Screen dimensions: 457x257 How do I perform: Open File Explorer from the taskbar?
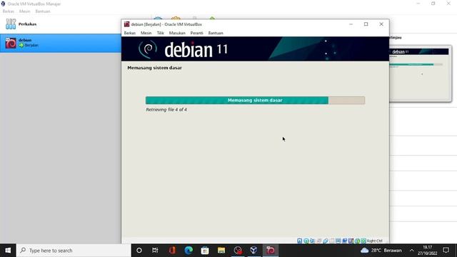(x=221, y=251)
